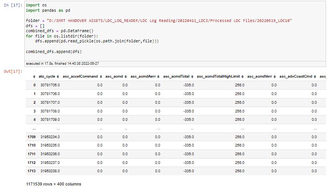Sort the asc_acmdAerr column
Viewport: 328px width, 187px height.
click(159, 77)
